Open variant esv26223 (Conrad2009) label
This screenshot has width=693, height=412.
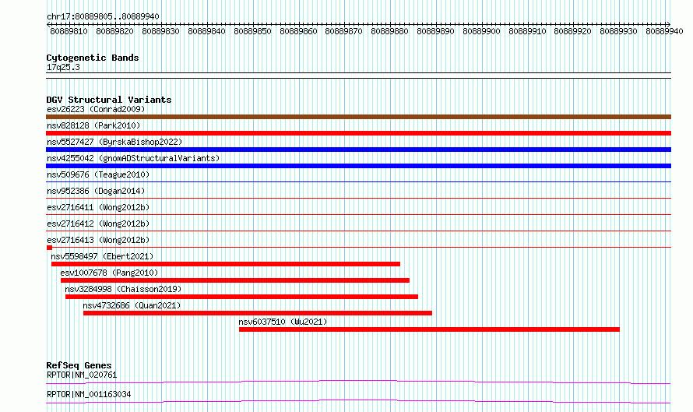[x=96, y=109]
